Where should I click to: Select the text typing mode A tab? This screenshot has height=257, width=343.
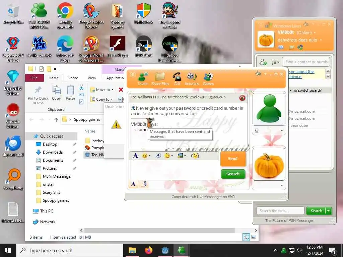pos(133,184)
